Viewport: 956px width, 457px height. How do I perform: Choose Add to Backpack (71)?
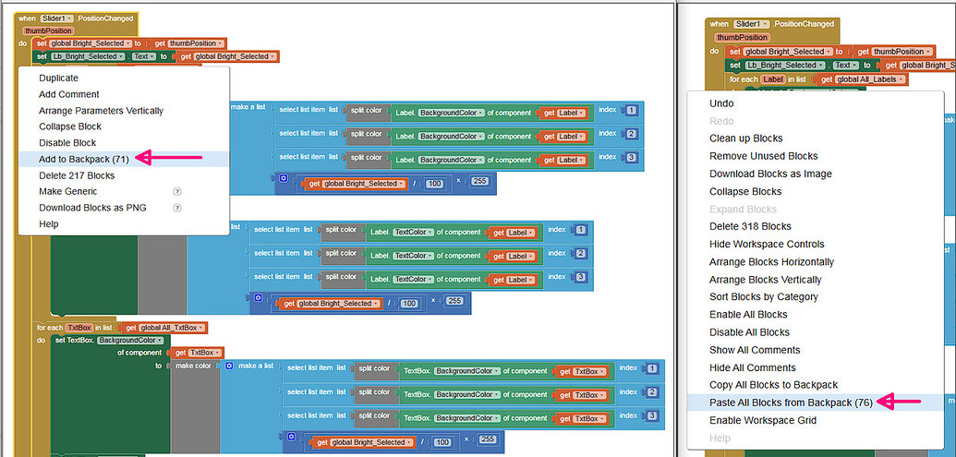tap(83, 159)
